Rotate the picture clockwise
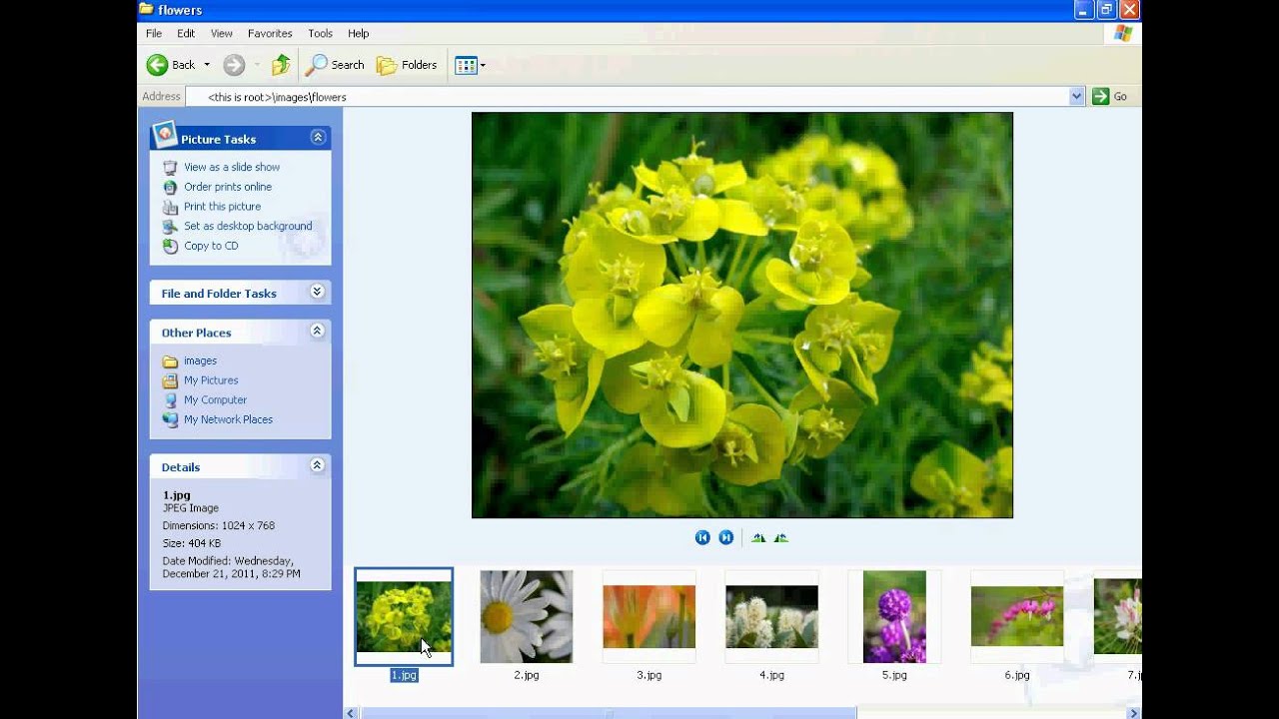Viewport: 1279px width, 719px height. (x=758, y=537)
